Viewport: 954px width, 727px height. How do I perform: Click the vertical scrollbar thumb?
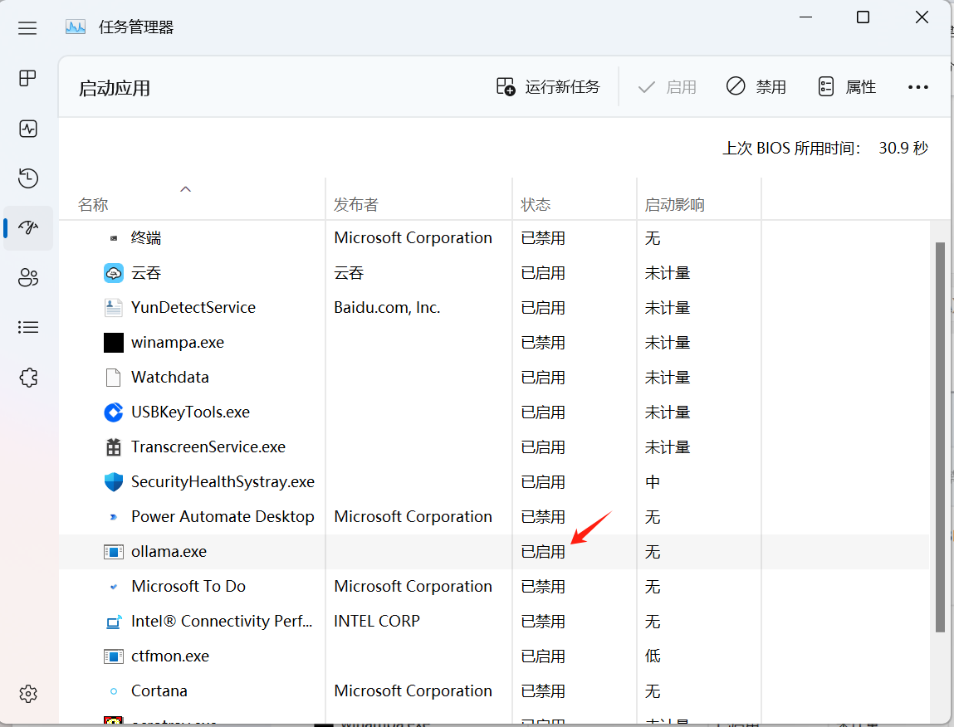pos(940,437)
